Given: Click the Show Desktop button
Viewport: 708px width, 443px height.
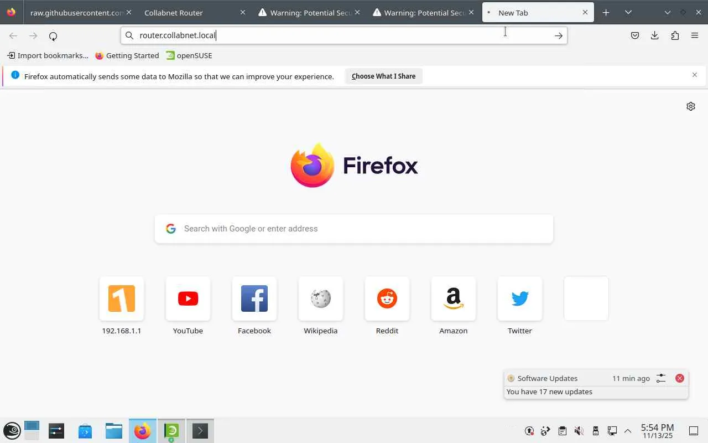Looking at the screenshot, I should (x=693, y=431).
